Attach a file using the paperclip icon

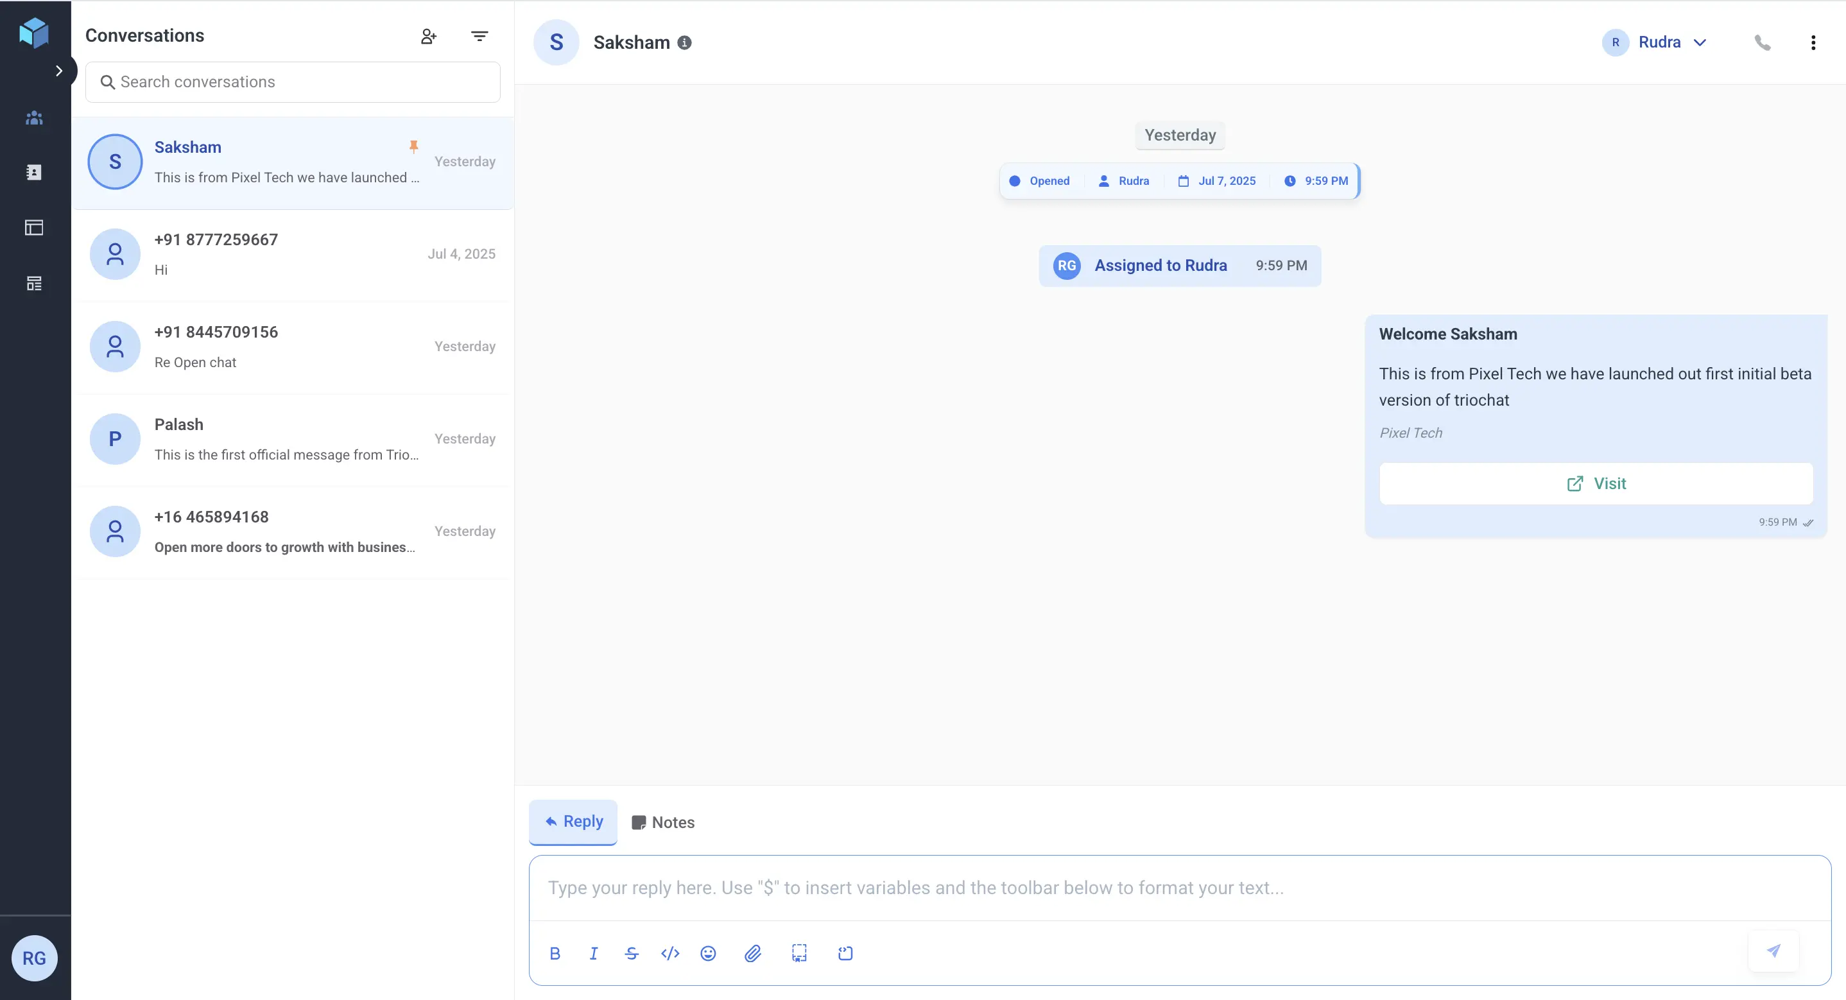(x=753, y=953)
